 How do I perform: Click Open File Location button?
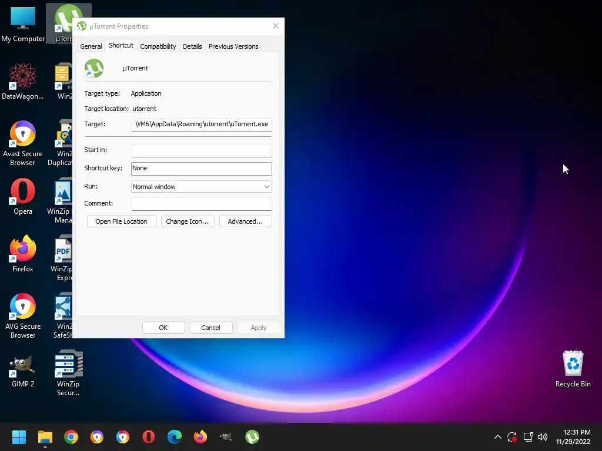pyautogui.click(x=121, y=221)
